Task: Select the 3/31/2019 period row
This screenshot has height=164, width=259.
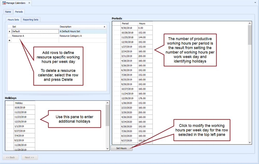Action: (129, 56)
